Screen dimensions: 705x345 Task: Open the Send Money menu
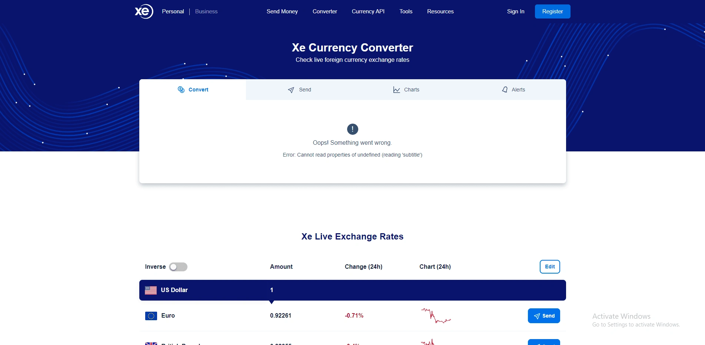(282, 11)
